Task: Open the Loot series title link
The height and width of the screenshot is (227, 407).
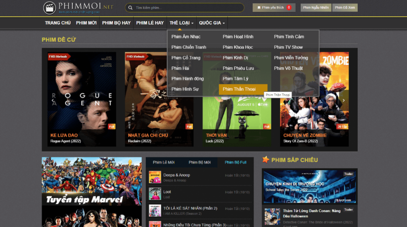Action: click(x=167, y=192)
